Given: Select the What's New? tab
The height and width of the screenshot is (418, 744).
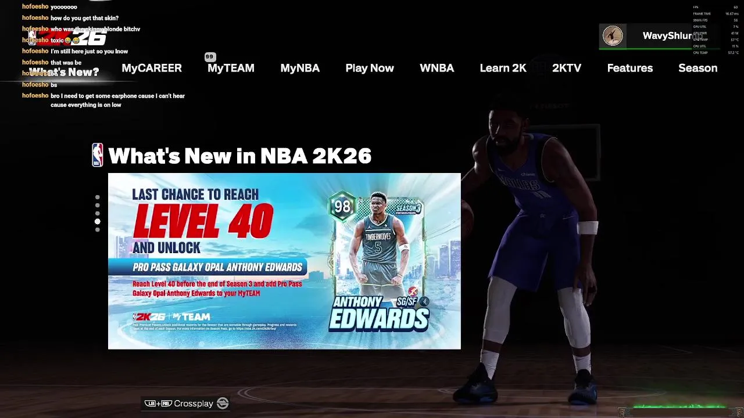Looking at the screenshot, I should [x=64, y=72].
